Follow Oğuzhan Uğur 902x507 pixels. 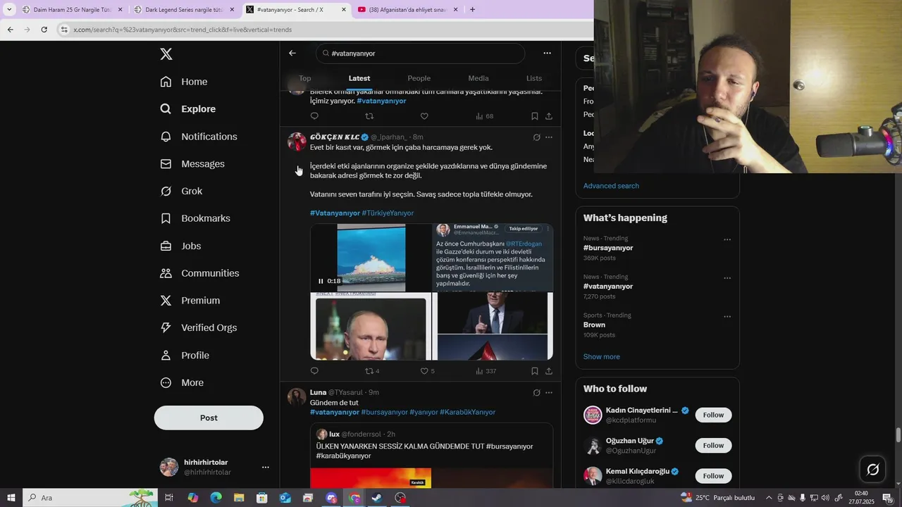pyautogui.click(x=713, y=446)
